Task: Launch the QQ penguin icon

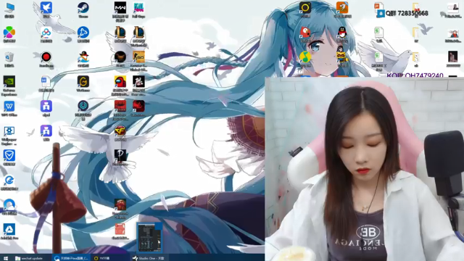Action: [342, 33]
